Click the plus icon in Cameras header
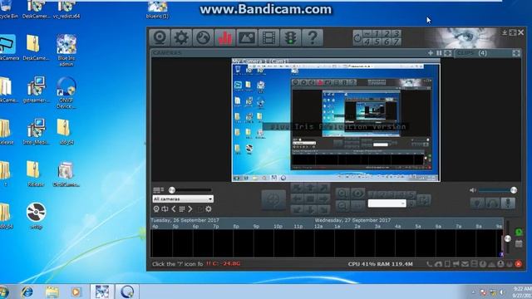 (431, 53)
